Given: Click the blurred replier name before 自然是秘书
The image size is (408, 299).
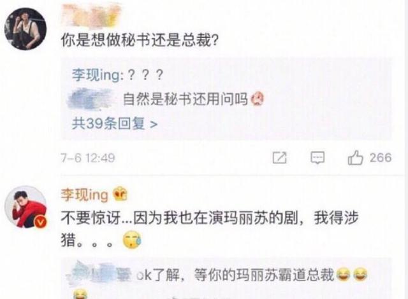Looking at the screenshot, I should pos(91,99).
